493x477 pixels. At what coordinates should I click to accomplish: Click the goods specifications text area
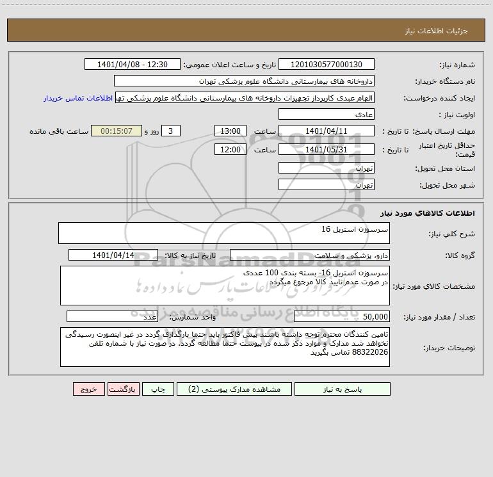pyautogui.click(x=225, y=286)
